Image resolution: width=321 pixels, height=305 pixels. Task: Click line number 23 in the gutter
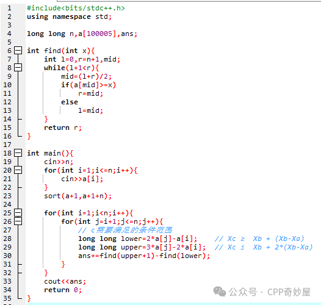point(7,196)
